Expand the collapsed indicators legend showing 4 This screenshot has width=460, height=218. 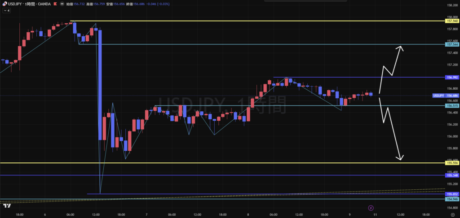6,10
